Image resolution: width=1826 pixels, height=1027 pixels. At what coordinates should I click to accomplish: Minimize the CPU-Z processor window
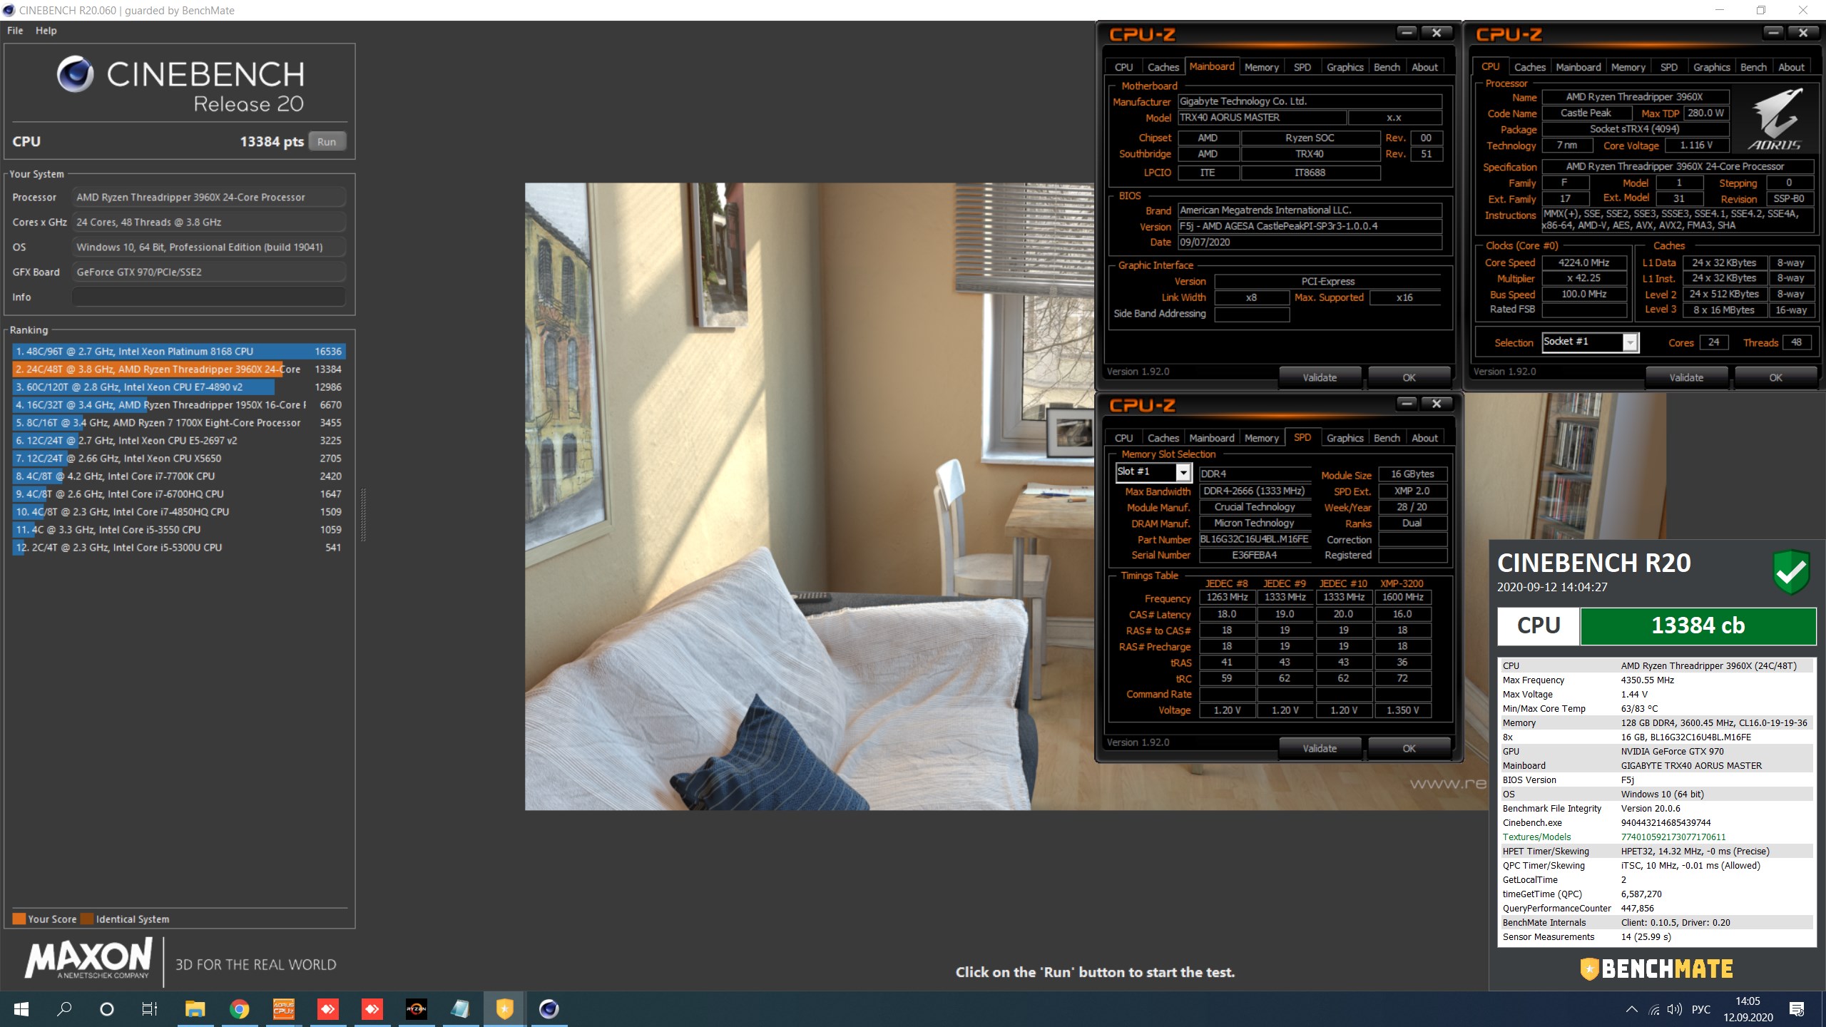point(1773,33)
